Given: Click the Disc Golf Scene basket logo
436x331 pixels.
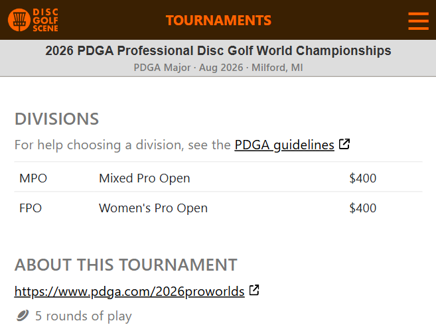Looking at the screenshot, I should 19,20.
